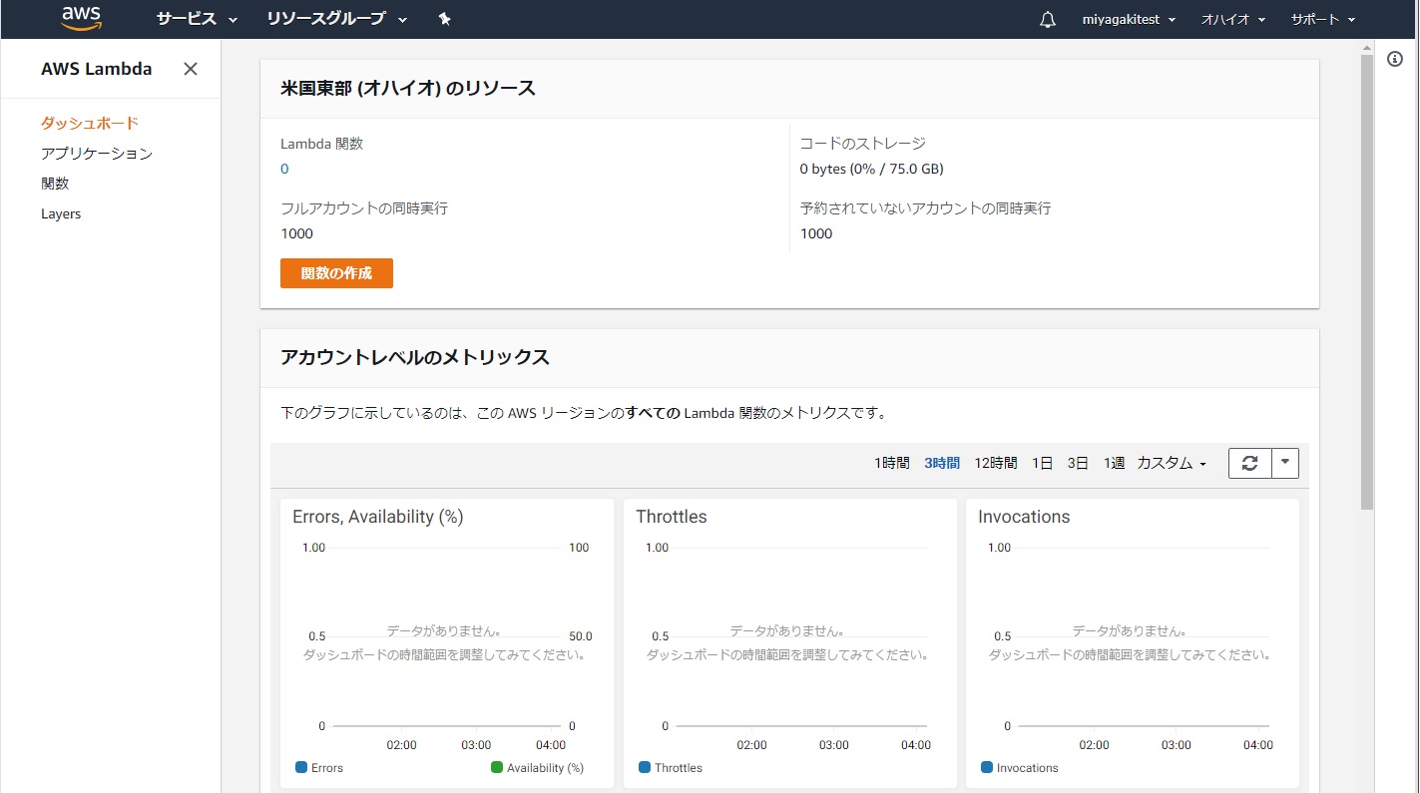1420x793 pixels.
Task: Refresh the metrics graphs
Action: pos(1249,463)
